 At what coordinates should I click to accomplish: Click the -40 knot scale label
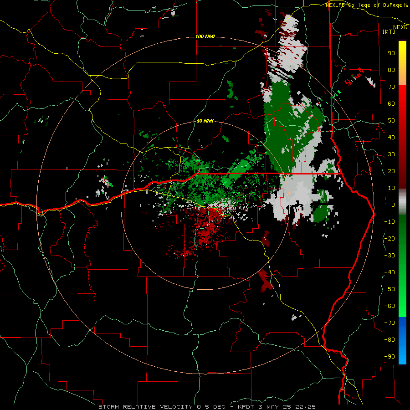[x=389, y=272]
